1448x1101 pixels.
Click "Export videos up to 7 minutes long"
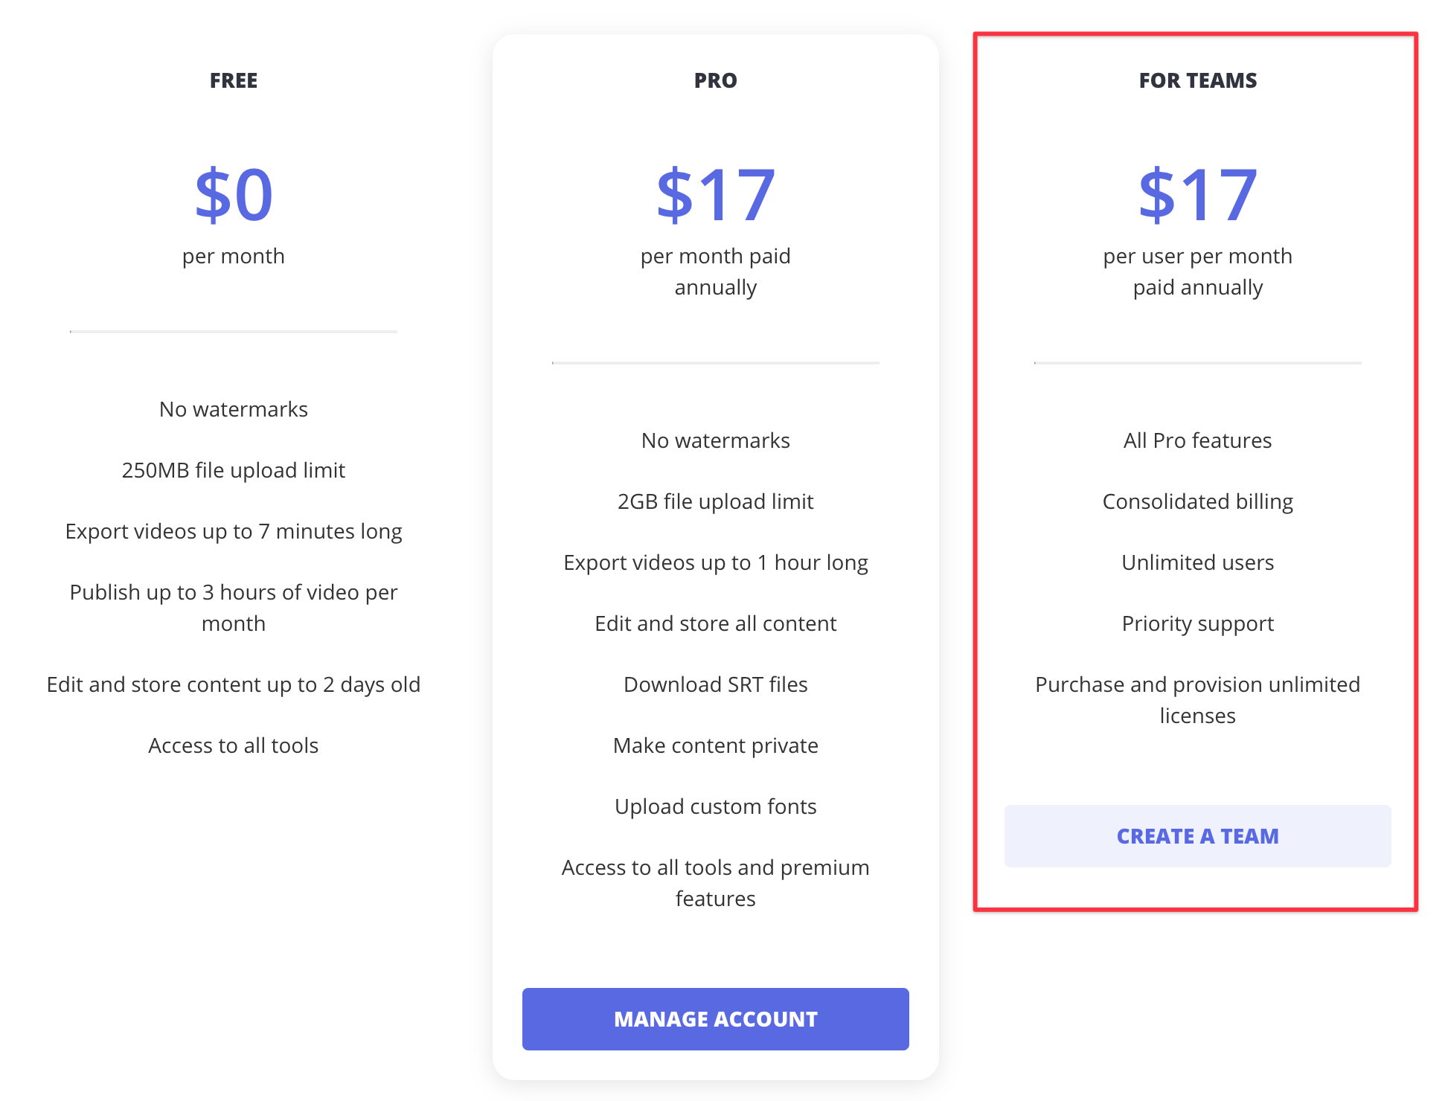(x=234, y=531)
